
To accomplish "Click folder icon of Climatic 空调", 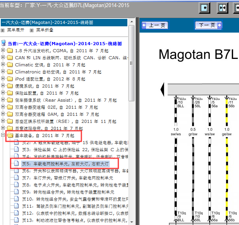I will 10,64.
